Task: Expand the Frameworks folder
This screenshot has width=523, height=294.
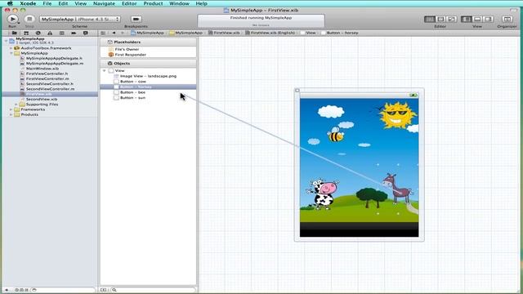Action: click(11, 109)
